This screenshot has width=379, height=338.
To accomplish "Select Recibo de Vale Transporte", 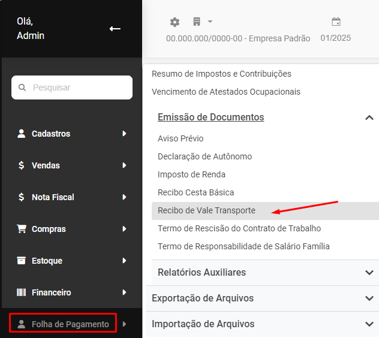I will 206,210.
